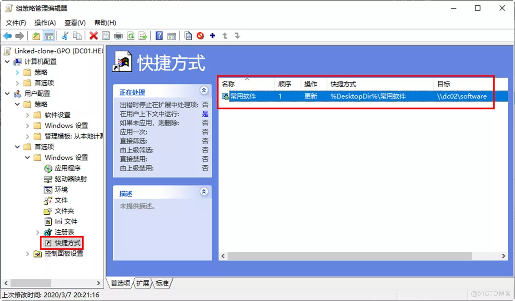The width and height of the screenshot is (515, 301).
Task: Collapse the 计算机配置 node
Action: click(7, 61)
